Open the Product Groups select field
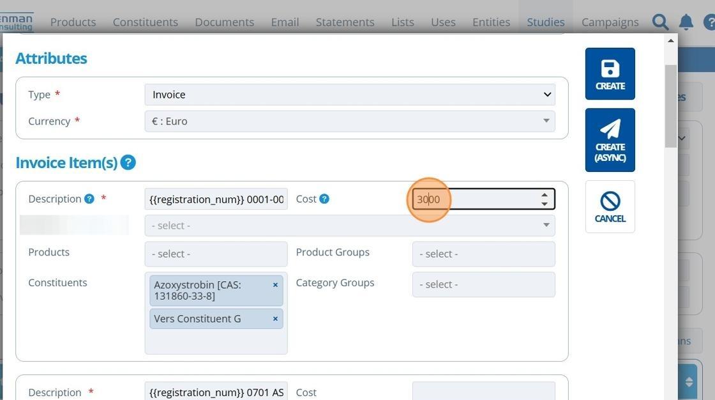The height and width of the screenshot is (400, 715). pos(483,254)
